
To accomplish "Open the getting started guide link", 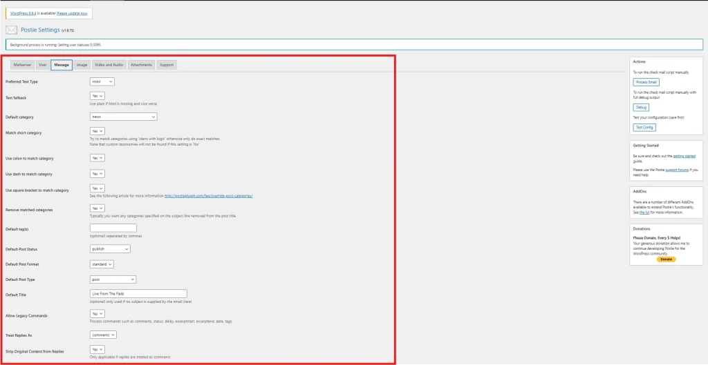I will [x=684, y=156].
